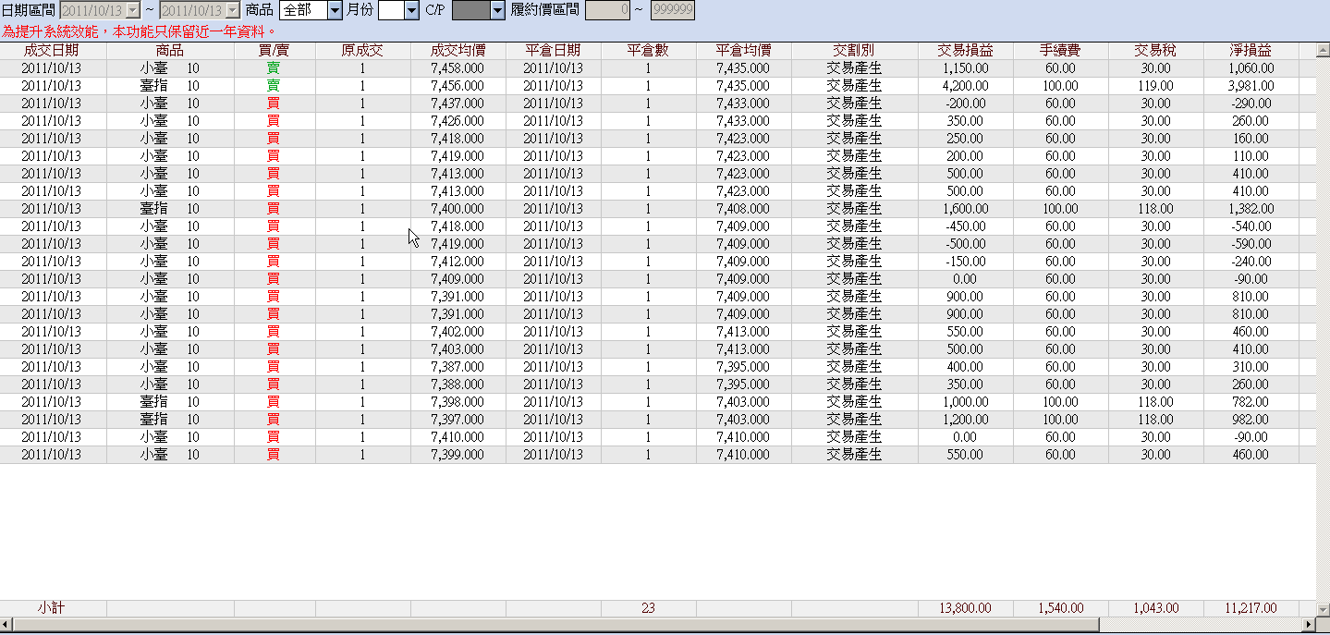Image resolution: width=1330 pixels, height=635 pixels.
Task: Click the 交易損益 value 4,200.00
Action: 965,85
